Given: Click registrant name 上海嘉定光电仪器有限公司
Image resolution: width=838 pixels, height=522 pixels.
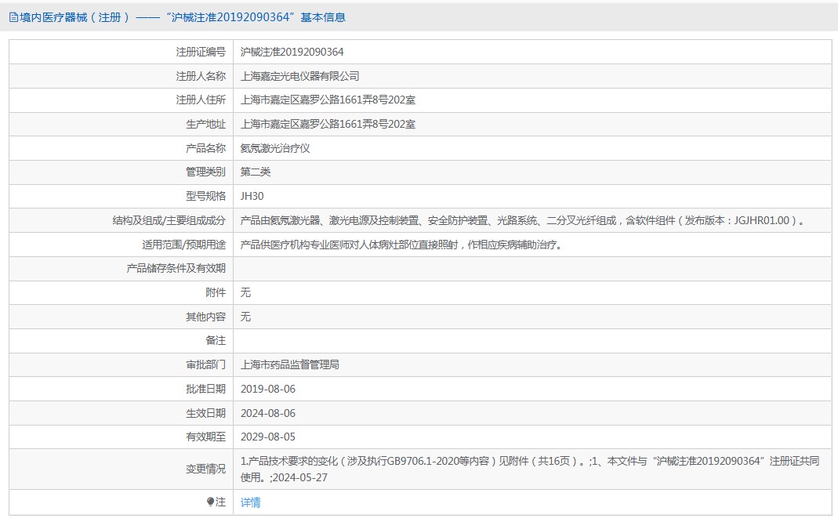Looking at the screenshot, I should pos(299,76).
